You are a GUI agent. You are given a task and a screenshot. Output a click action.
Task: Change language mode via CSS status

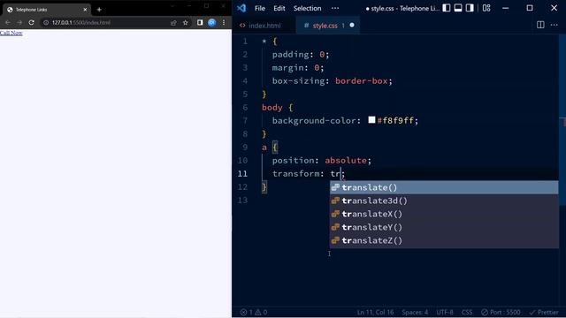point(467,312)
